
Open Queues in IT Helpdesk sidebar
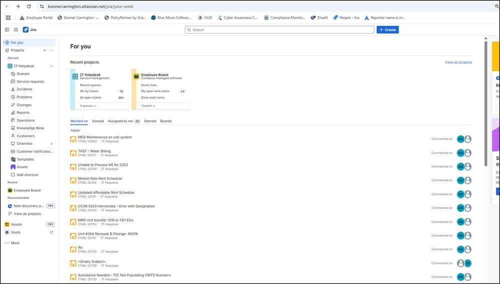click(23, 74)
